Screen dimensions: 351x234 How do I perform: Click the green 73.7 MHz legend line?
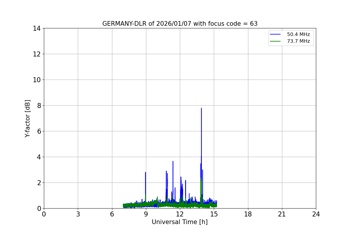point(275,41)
